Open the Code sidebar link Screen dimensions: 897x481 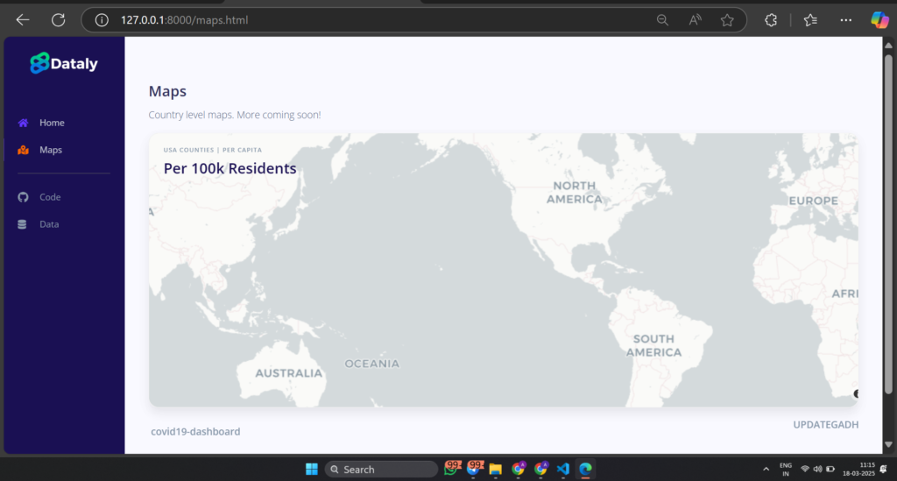click(x=50, y=197)
